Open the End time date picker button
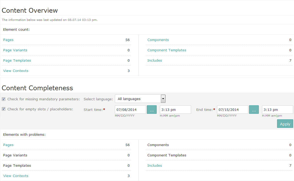Viewport: 294px width, 181px height. coord(254,110)
